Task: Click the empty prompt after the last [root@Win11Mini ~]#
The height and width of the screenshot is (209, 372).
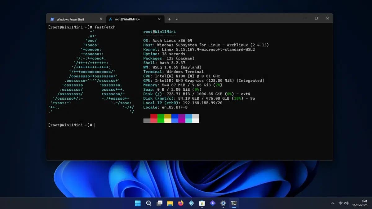Action: [95, 125]
